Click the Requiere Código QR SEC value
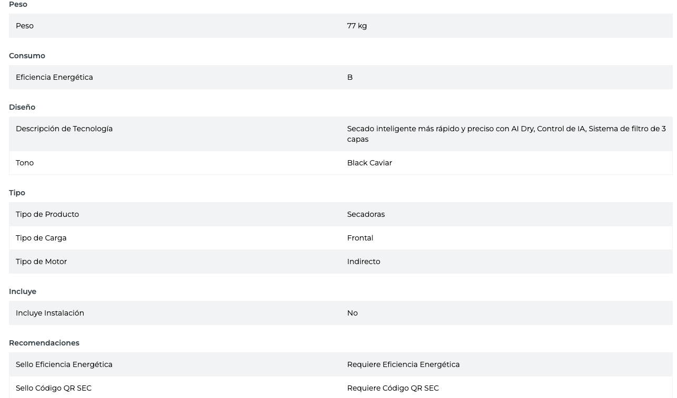 click(392, 388)
